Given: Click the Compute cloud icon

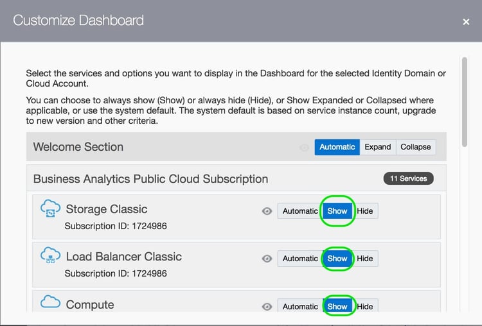Looking at the screenshot, I should click(50, 302).
